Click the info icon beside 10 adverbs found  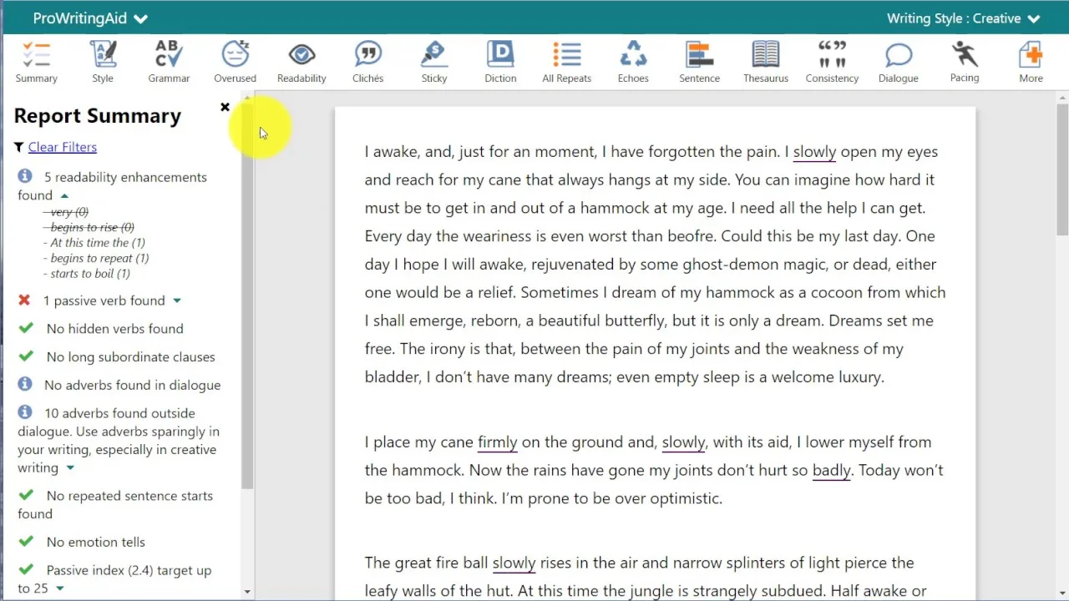[x=25, y=412]
